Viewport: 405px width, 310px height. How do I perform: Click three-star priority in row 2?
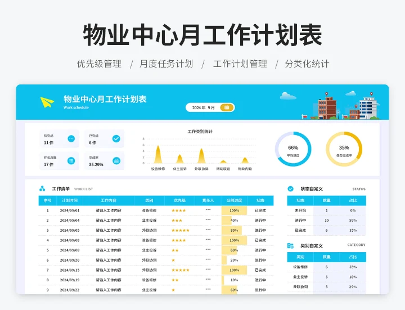(x=177, y=221)
